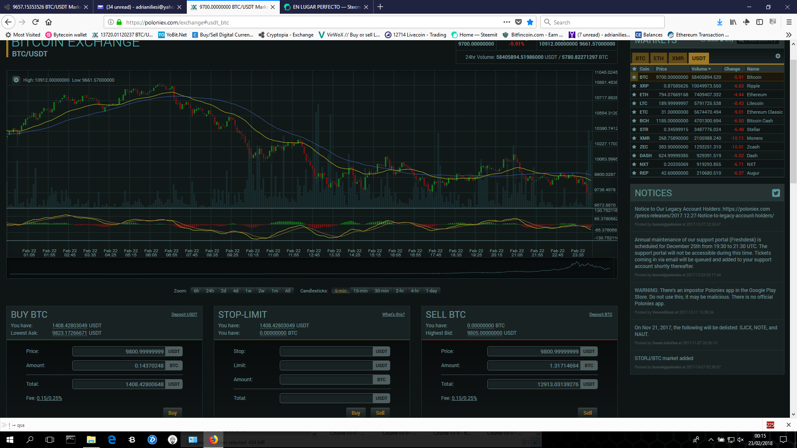The width and height of the screenshot is (797, 448).
Task: Click the Buy button under BUY BTC
Action: (172, 413)
